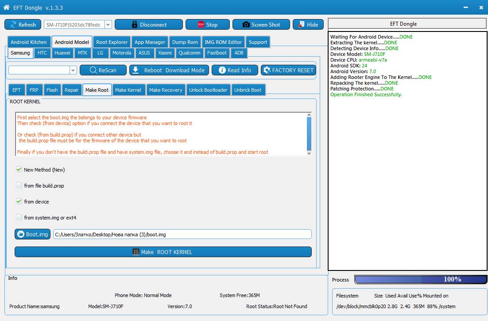Image resolution: width=488 pixels, height=321 pixels.
Task: Close the EFT Dongle window
Action: [481, 8]
